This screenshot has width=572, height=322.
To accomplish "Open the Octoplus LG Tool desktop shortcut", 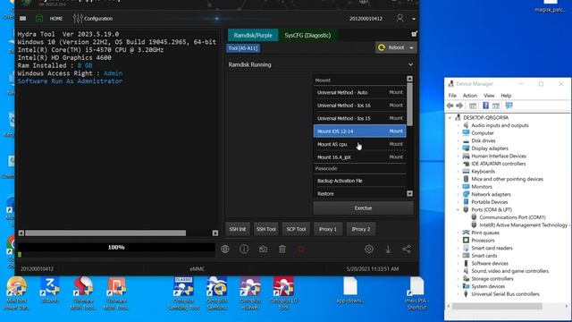I will 284,293.
